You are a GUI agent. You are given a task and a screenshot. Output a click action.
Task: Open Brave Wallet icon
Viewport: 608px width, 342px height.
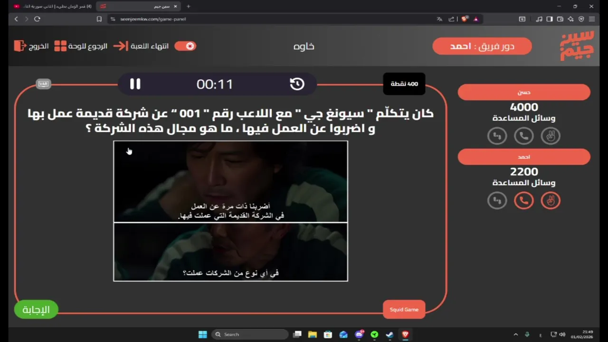point(560,19)
